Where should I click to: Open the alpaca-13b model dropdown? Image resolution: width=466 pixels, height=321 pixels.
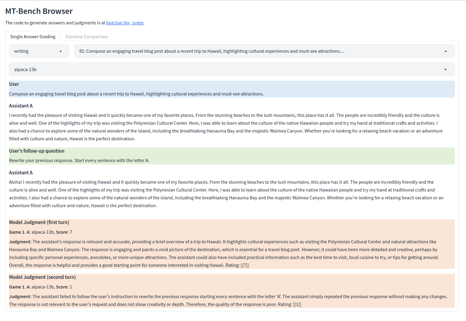[232, 69]
